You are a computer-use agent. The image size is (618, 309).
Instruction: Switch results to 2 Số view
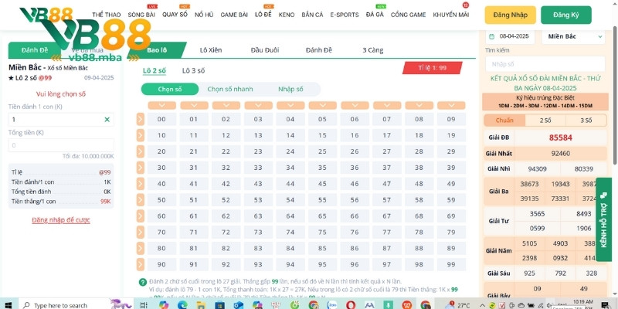click(x=545, y=121)
